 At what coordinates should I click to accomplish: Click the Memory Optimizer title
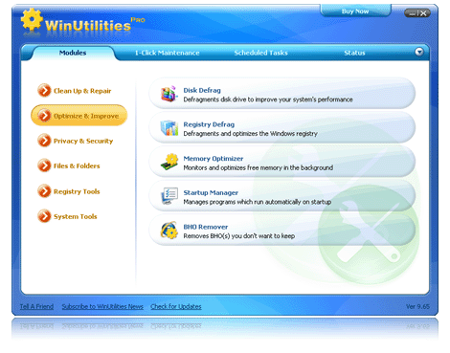tap(214, 159)
